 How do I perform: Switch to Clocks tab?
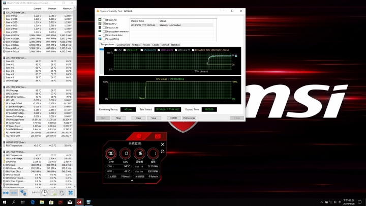pos(156,45)
